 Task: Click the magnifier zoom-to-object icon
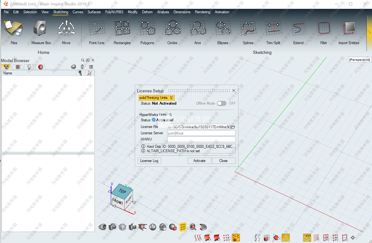click(x=193, y=227)
